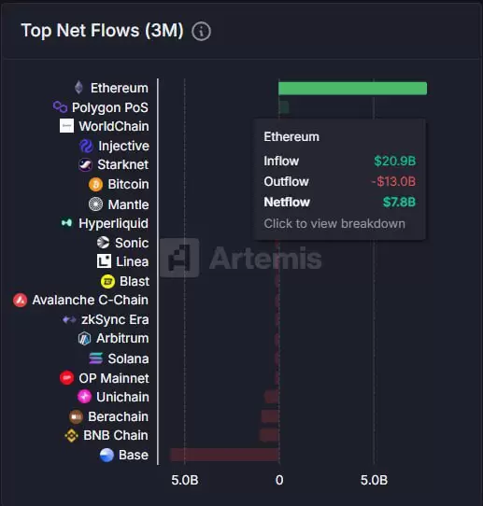Click the yellow BNB Chain icon
The image size is (483, 506).
click(71, 435)
